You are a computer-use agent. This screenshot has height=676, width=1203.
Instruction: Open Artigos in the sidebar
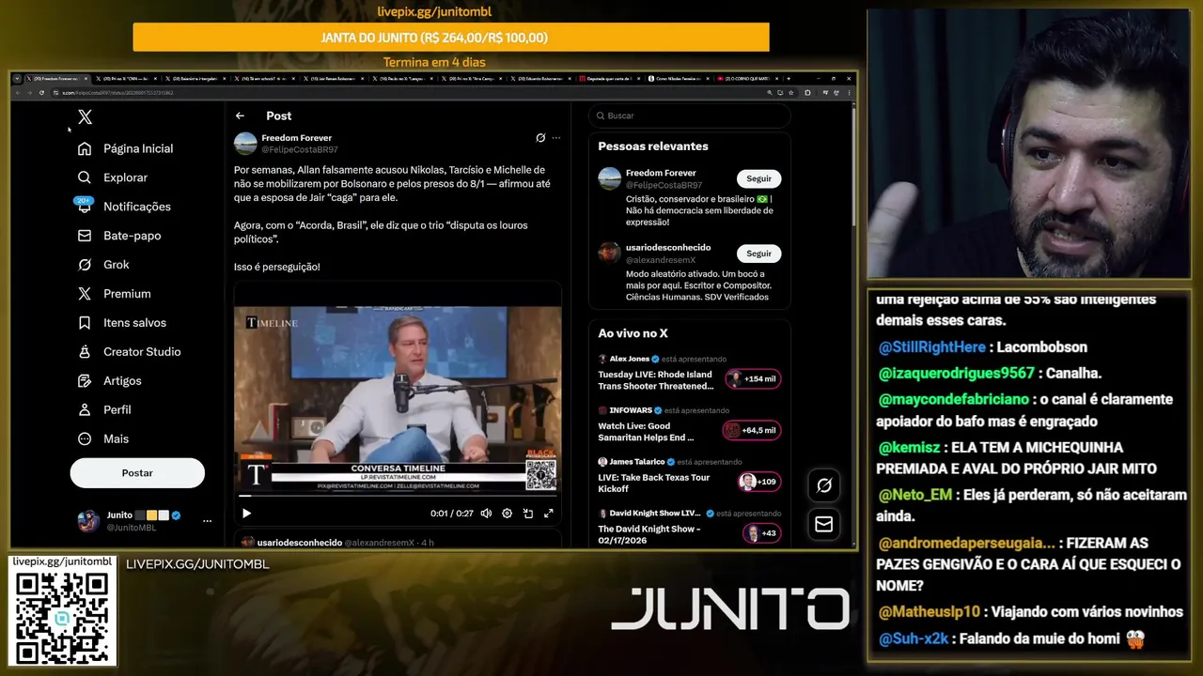[x=109, y=381]
